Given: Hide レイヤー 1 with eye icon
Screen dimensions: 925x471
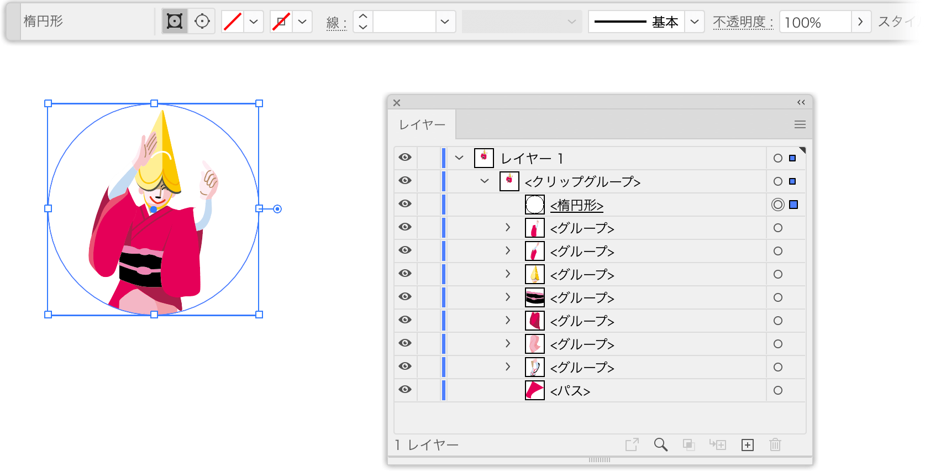Looking at the screenshot, I should pos(405,158).
